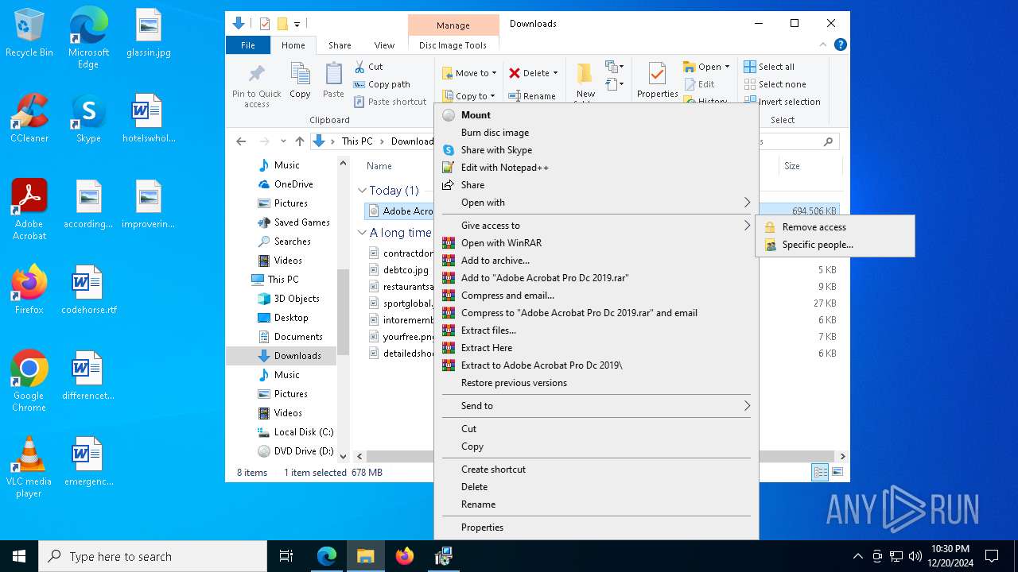
Task: Open the Disc Image Tools tab
Action: pyautogui.click(x=453, y=45)
